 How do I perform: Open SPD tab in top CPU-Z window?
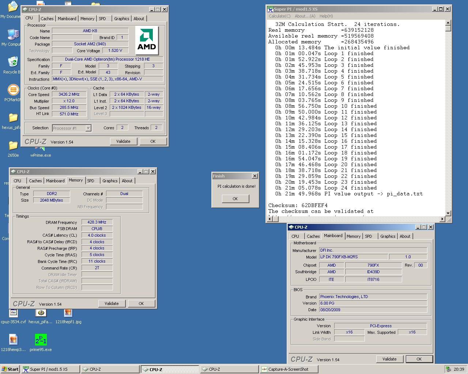pos(102,19)
